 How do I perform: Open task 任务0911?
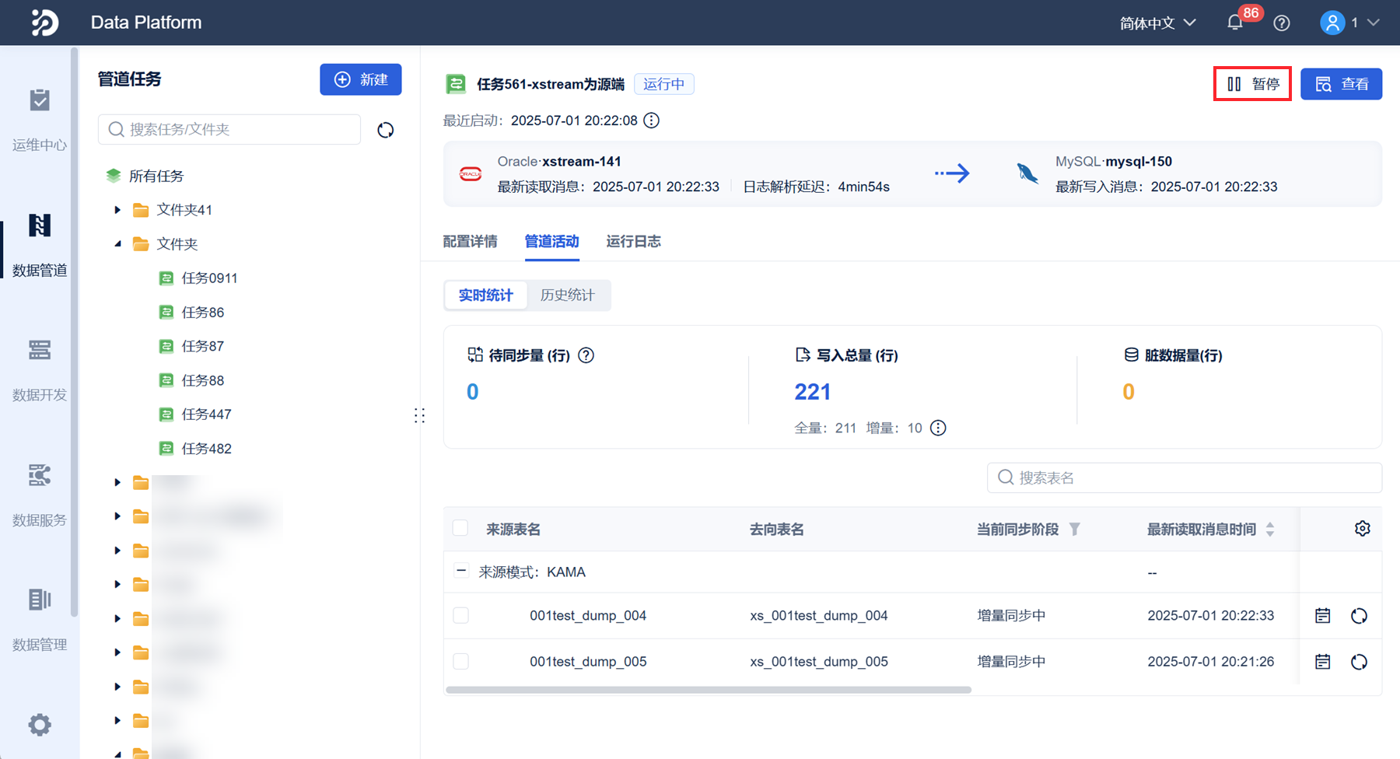click(209, 278)
